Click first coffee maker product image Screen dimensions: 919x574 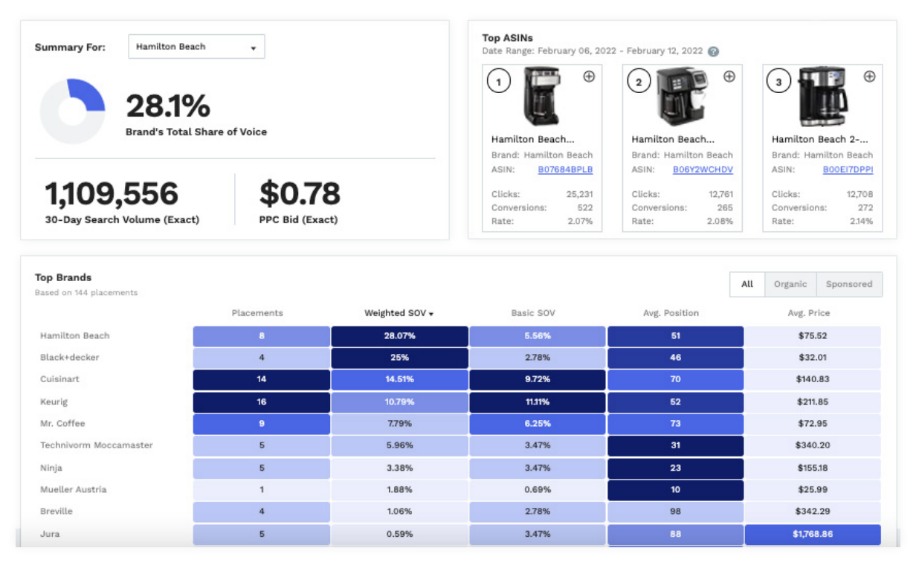[x=542, y=96]
